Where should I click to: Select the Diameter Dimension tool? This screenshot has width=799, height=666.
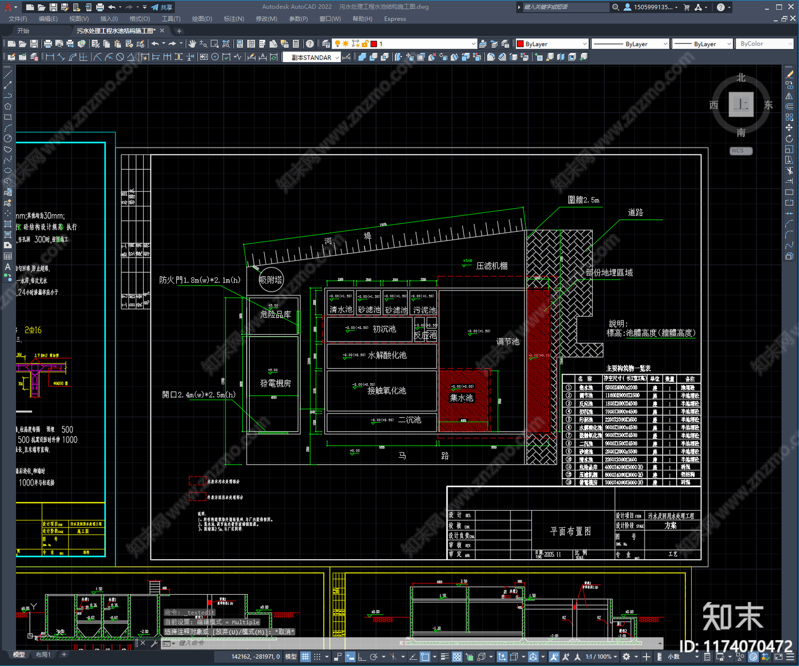pos(120,57)
